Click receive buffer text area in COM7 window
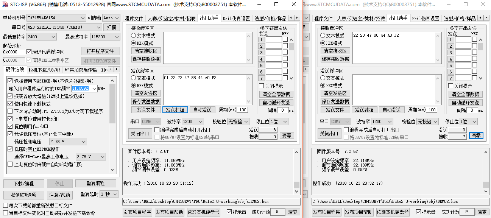 (397, 47)
